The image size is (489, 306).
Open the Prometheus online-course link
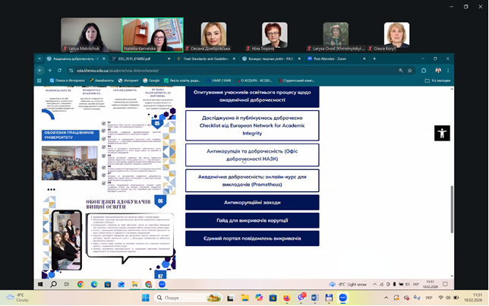pos(251,180)
